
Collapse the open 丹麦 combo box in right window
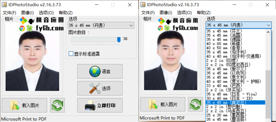238,25
